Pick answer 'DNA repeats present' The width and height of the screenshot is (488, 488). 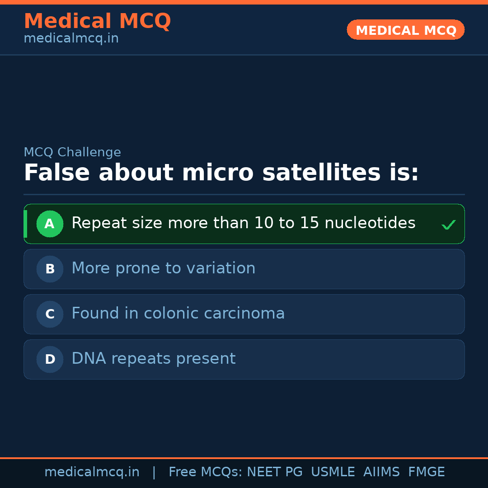(153, 359)
